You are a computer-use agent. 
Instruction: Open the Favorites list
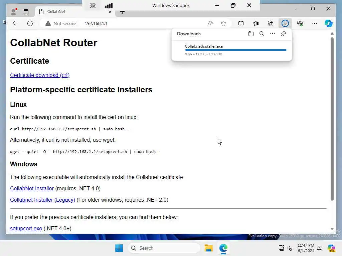255,23
